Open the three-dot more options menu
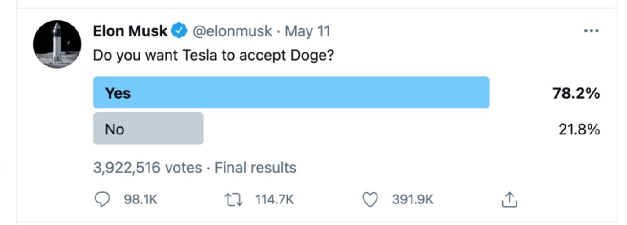Image resolution: width=627 pixels, height=225 pixels. point(591,31)
